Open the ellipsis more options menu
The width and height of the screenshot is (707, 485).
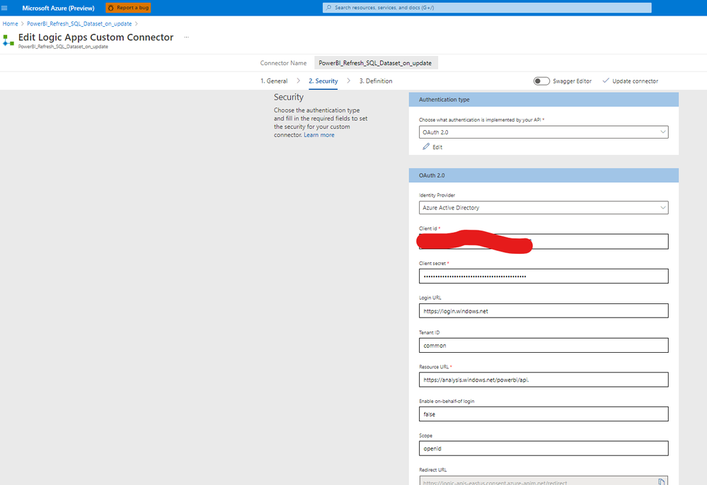coord(186,37)
